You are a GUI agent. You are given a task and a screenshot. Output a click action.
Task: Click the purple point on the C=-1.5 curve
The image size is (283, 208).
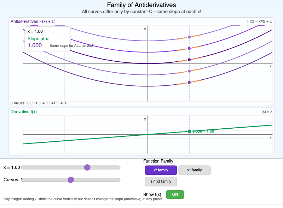coord(189,71)
